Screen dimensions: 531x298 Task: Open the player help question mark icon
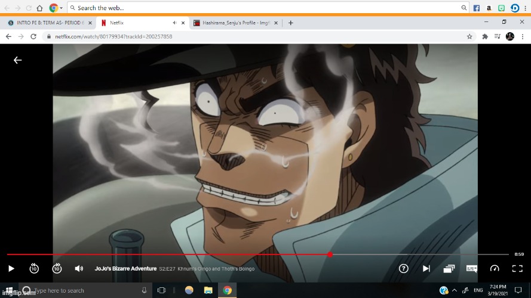[x=404, y=268]
